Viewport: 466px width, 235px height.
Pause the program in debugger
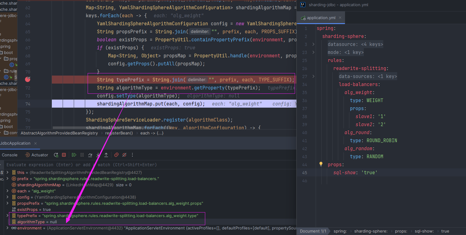click(x=82, y=155)
